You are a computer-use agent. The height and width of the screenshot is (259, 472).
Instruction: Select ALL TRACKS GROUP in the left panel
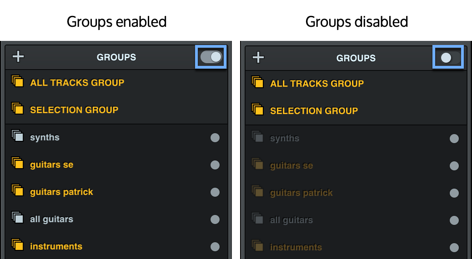click(x=77, y=83)
